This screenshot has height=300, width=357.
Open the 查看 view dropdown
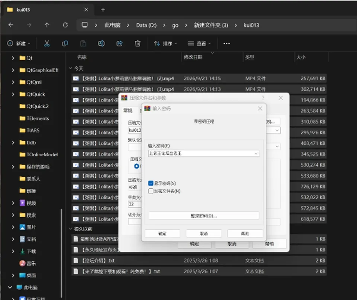pyautogui.click(x=199, y=43)
